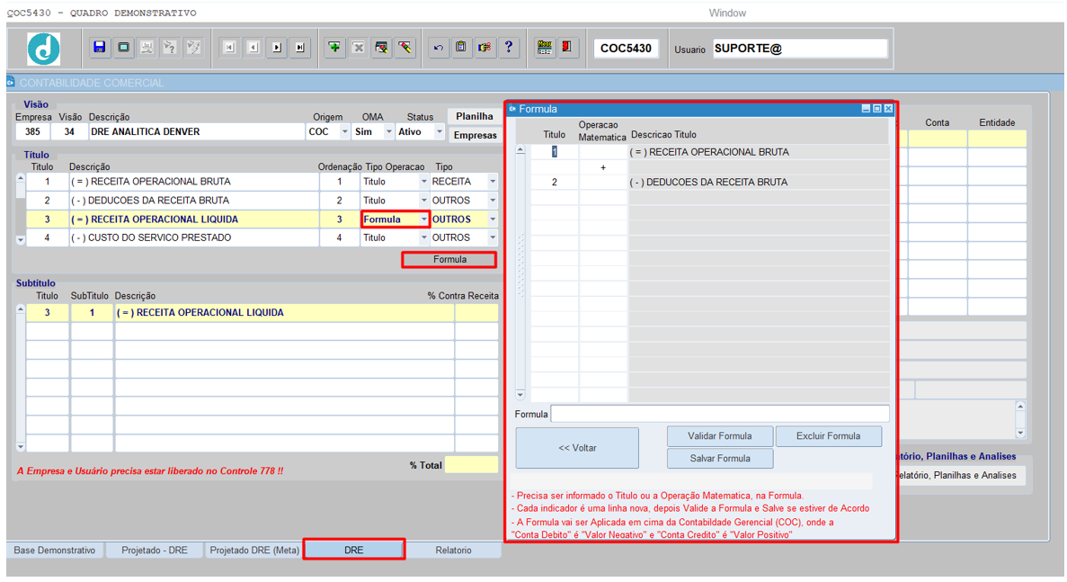Image resolution: width=1067 pixels, height=582 pixels.
Task: Click the '+' Operacao Matematica cell
Action: click(x=603, y=167)
